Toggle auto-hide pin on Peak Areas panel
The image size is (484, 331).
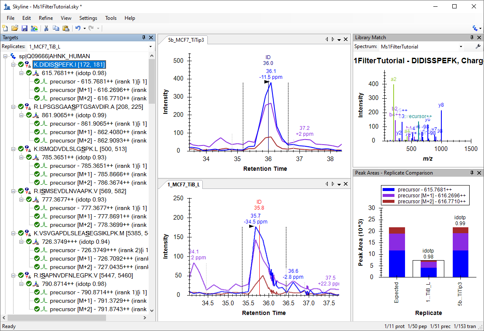pyautogui.click(x=472, y=173)
